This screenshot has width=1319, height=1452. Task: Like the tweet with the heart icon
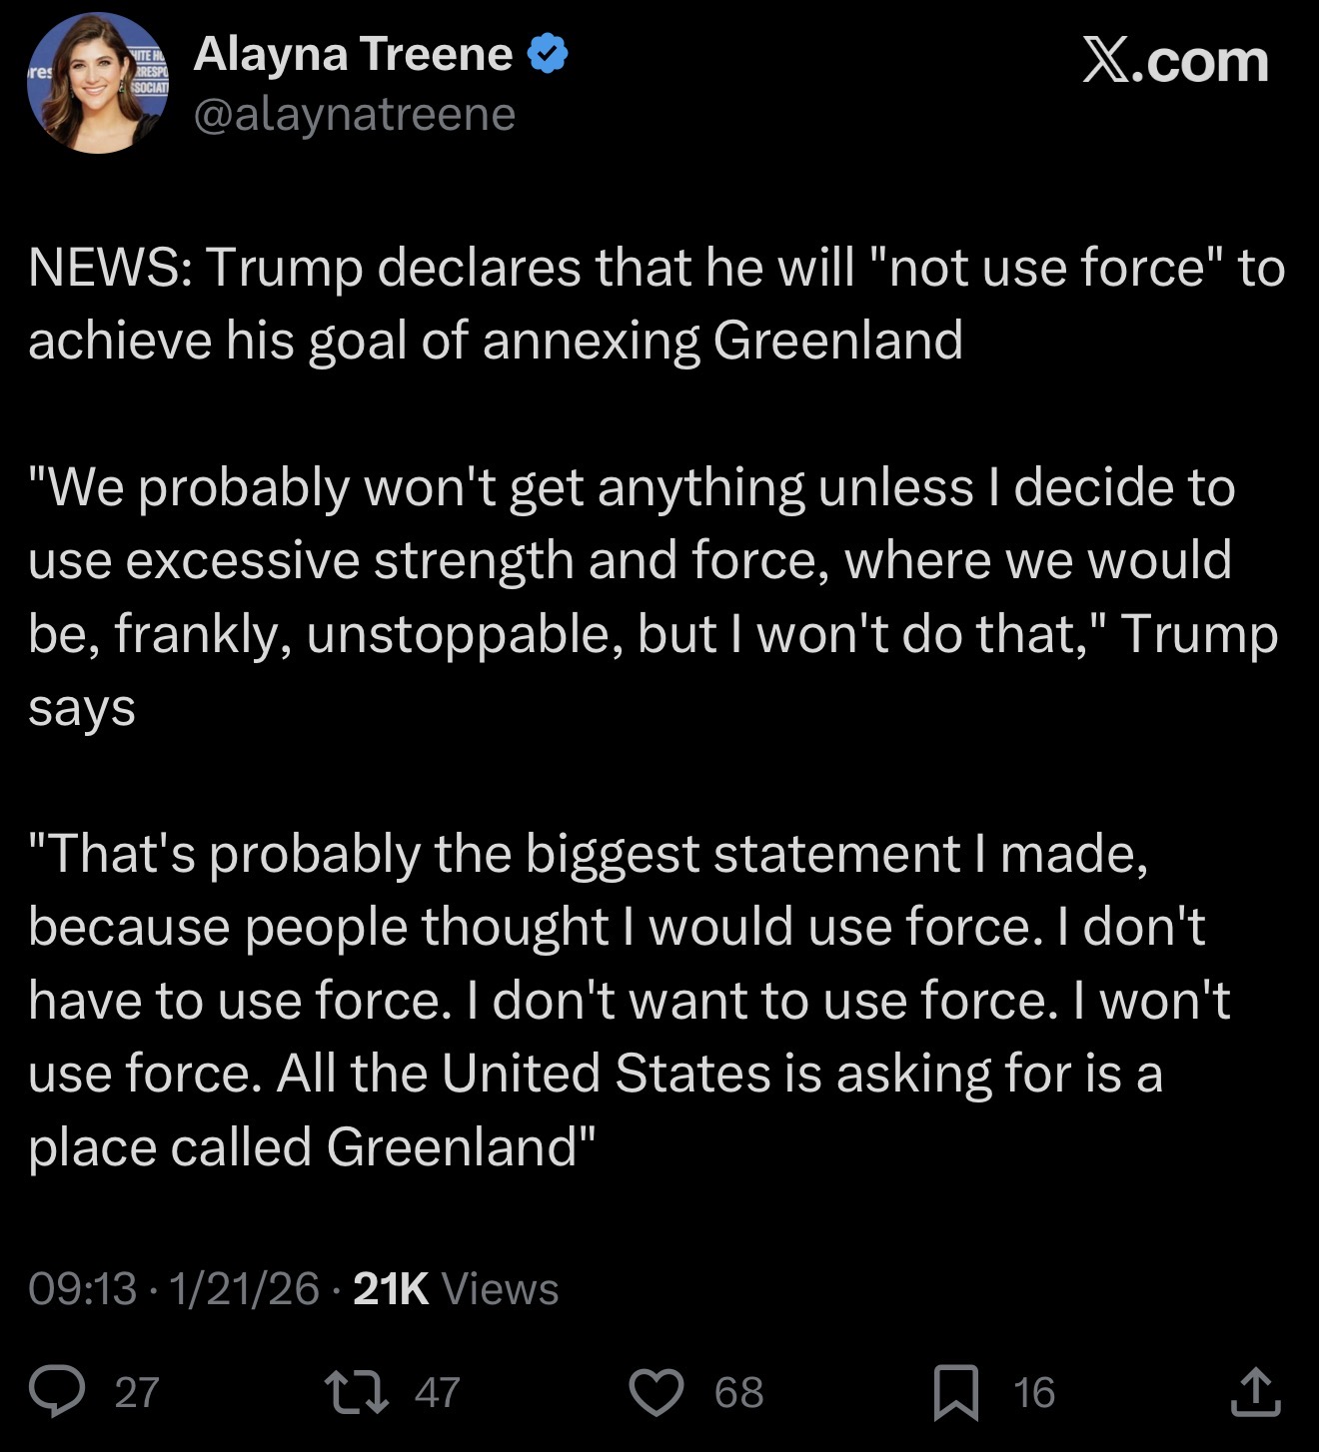tap(656, 1392)
